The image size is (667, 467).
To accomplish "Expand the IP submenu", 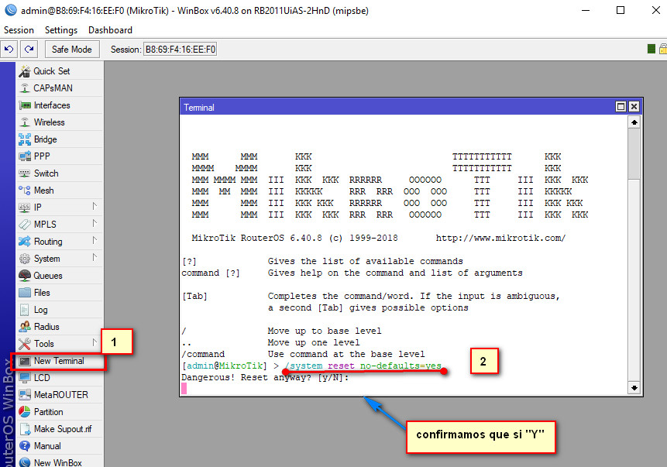I will (x=37, y=207).
